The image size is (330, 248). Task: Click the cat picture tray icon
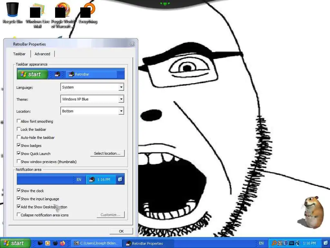point(280,243)
